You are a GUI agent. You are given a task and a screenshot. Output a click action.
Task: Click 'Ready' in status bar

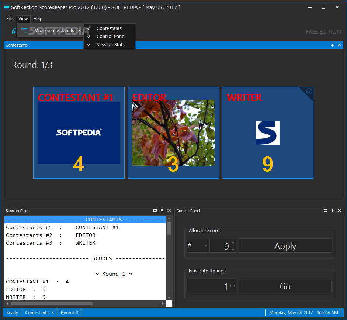point(12,313)
